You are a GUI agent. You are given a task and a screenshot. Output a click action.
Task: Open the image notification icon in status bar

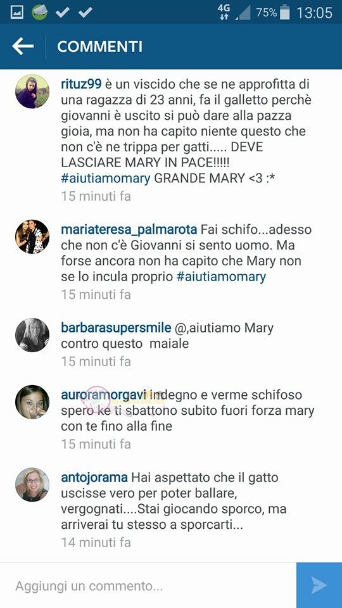coord(17,13)
